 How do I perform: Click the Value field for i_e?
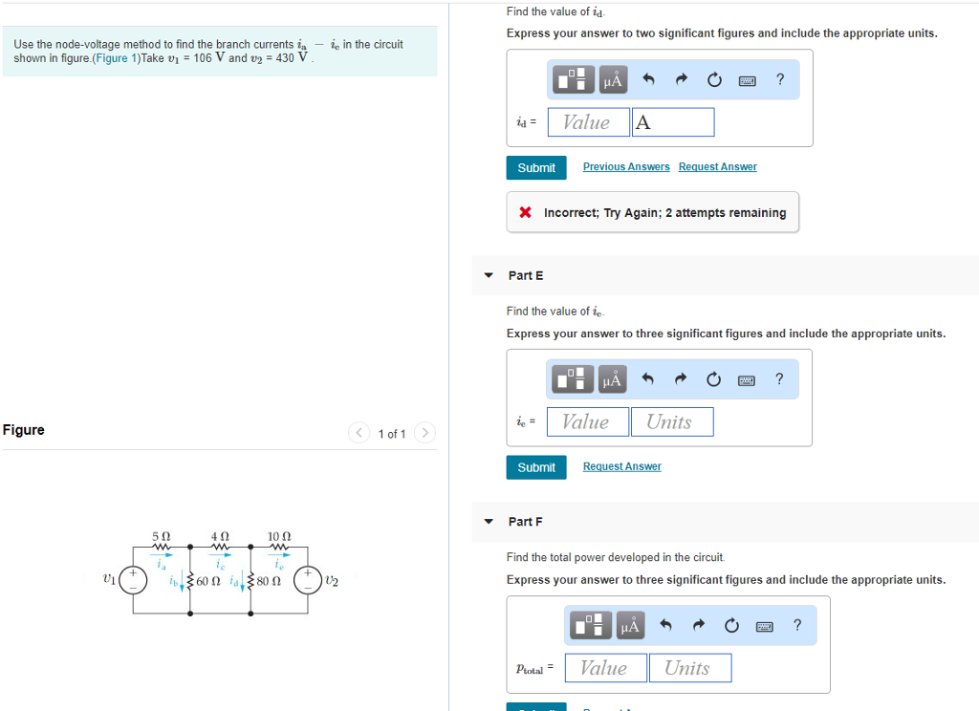click(587, 421)
